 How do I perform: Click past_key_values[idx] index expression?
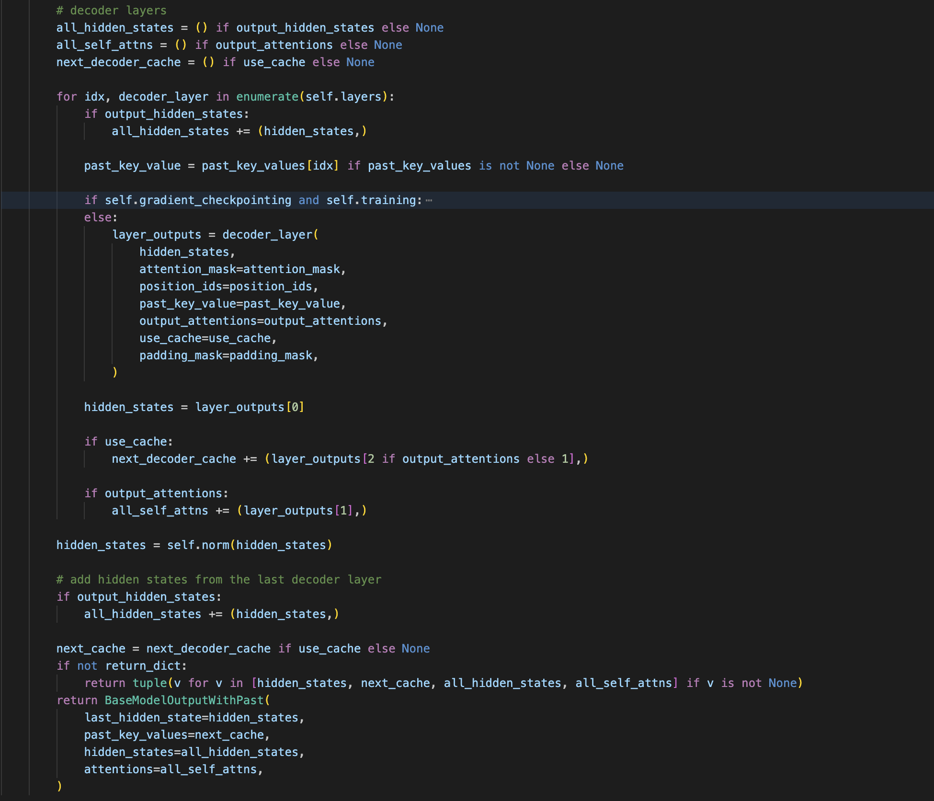270,166
